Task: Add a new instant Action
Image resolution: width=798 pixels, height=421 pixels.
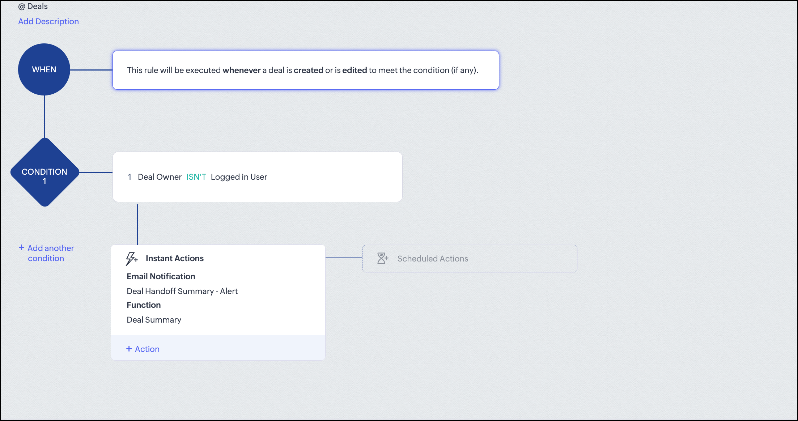Action: tap(147, 349)
